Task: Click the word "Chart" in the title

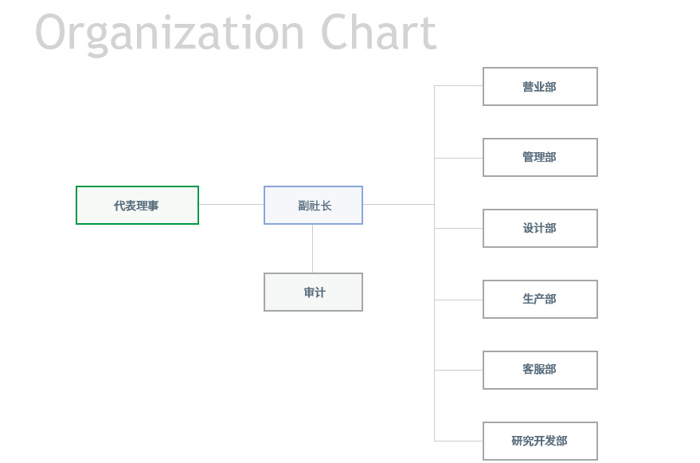Action: click(378, 33)
